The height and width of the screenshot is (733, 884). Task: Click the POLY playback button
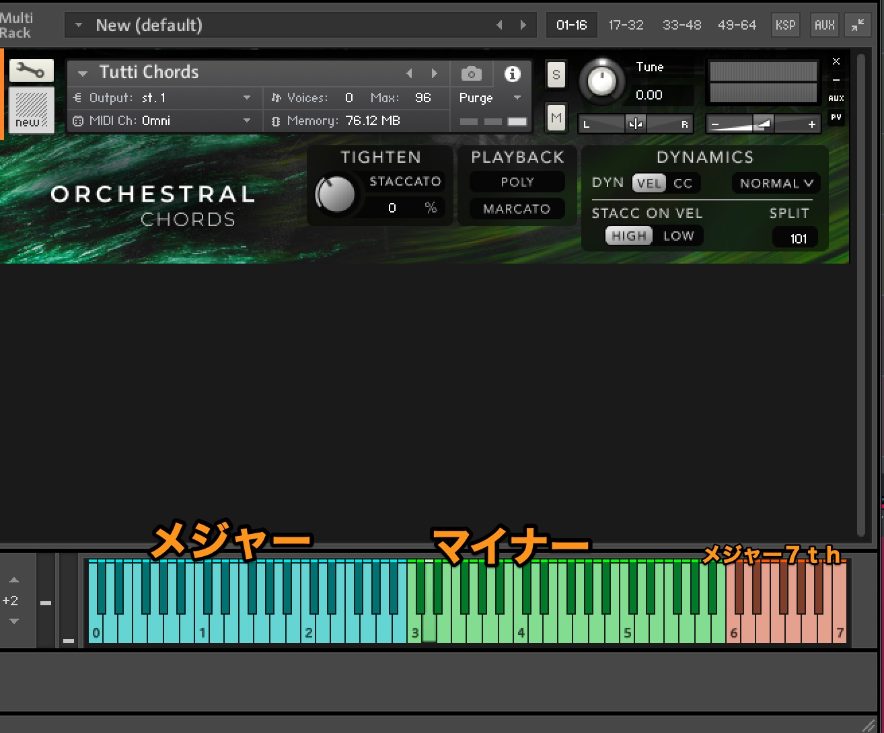(x=517, y=182)
